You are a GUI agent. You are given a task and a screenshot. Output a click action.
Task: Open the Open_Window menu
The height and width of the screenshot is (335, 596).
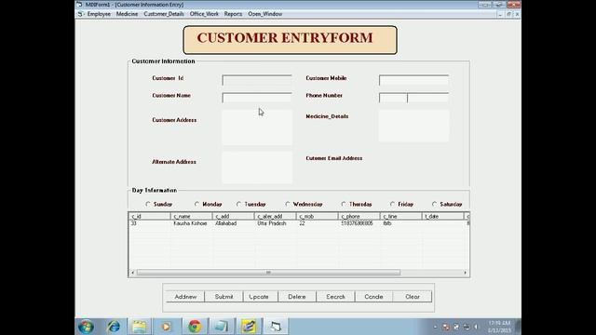[x=264, y=14]
